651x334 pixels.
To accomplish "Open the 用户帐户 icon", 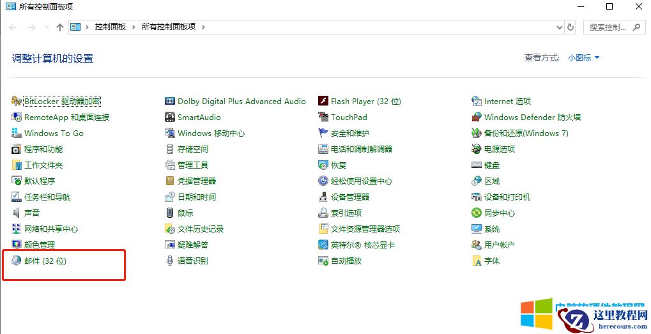I will point(477,245).
